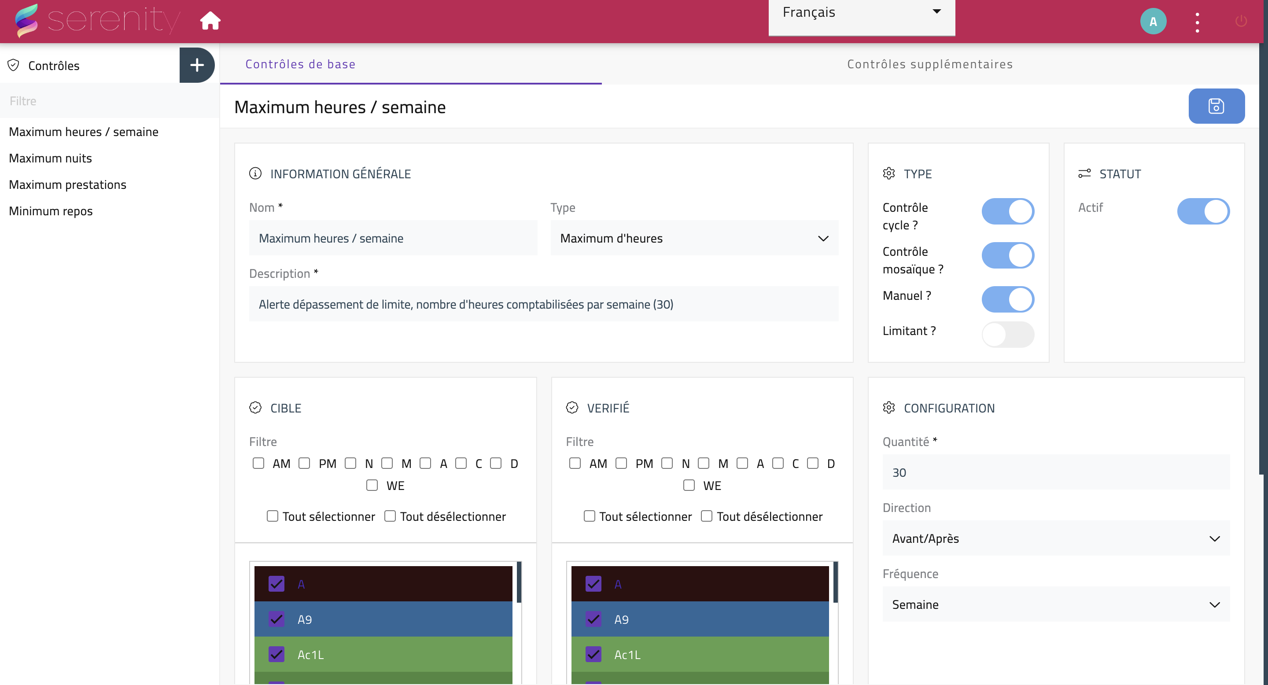Check the WE filter in Cible

click(x=372, y=485)
